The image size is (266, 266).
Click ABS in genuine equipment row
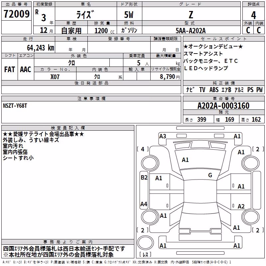[214, 89]
